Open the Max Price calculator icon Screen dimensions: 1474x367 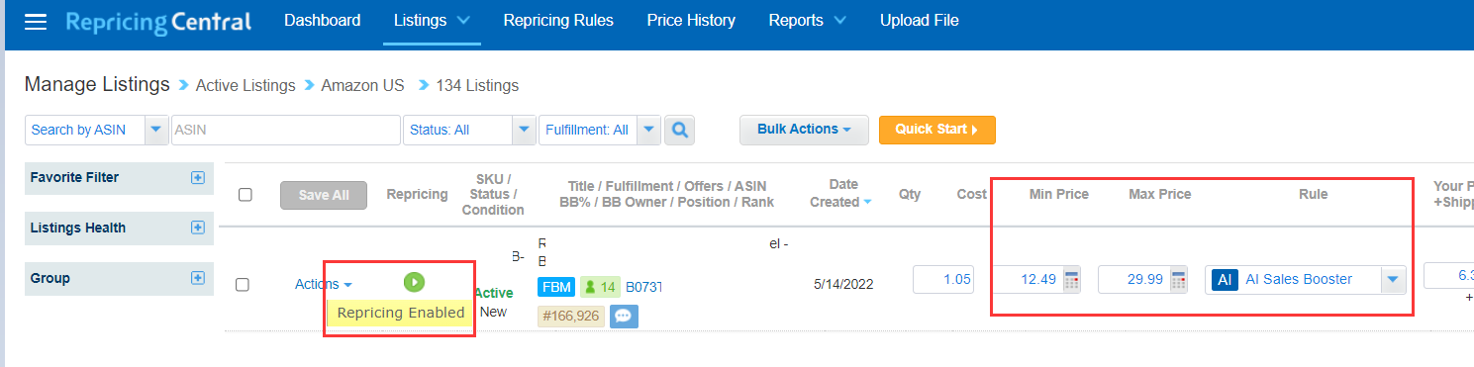pos(1178,280)
